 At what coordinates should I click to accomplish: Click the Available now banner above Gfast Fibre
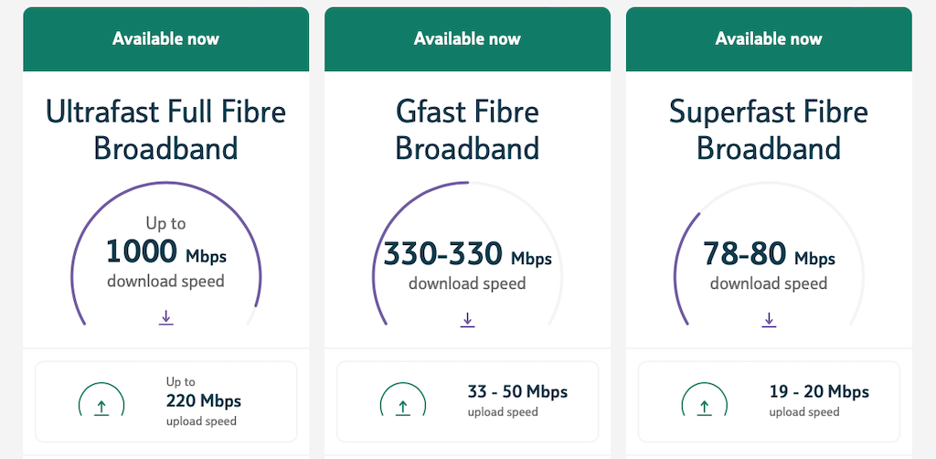click(467, 38)
